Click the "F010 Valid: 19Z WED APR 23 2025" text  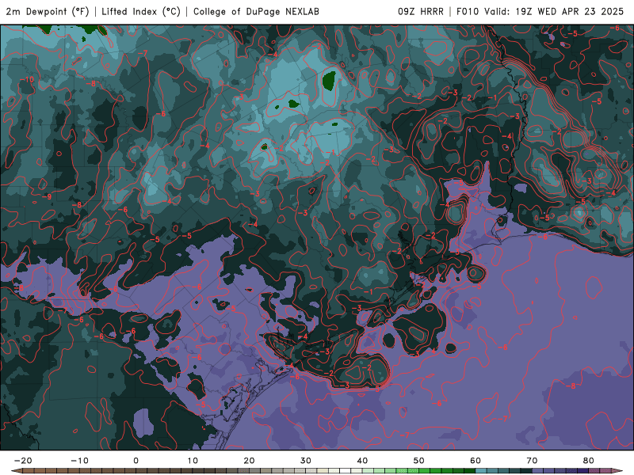[540, 12]
